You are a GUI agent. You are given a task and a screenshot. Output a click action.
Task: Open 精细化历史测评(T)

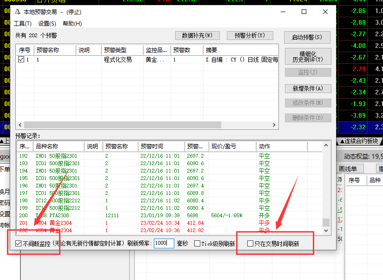click(308, 57)
